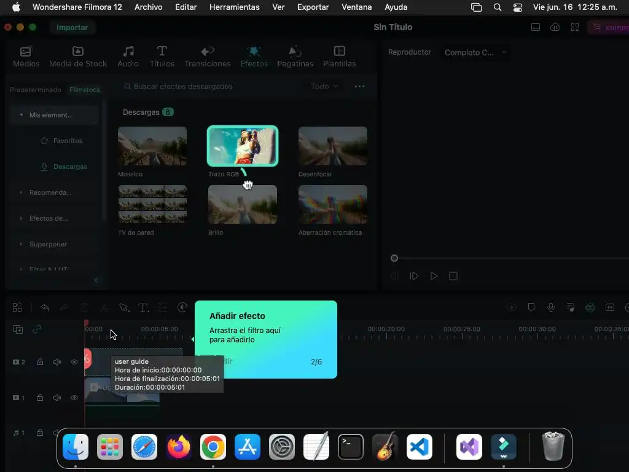Click the red playhead marker on timeline ruler

(x=86, y=323)
